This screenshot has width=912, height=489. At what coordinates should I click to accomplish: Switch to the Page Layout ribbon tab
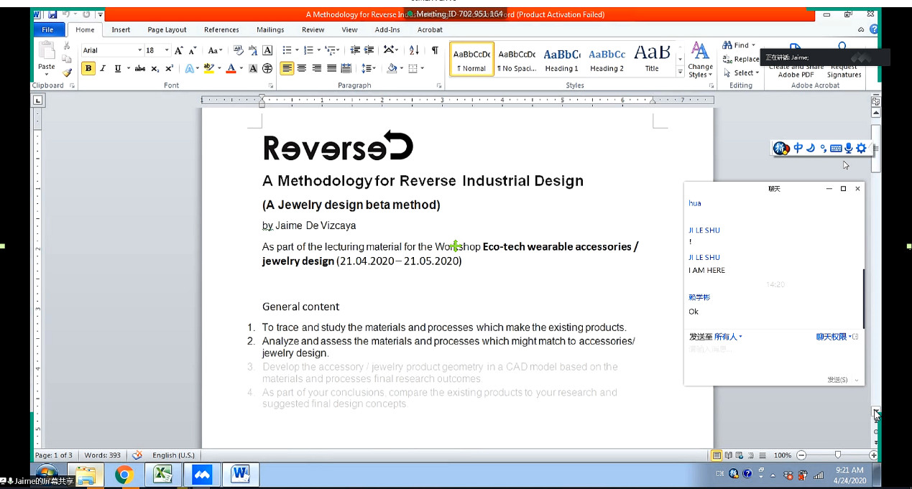point(167,29)
